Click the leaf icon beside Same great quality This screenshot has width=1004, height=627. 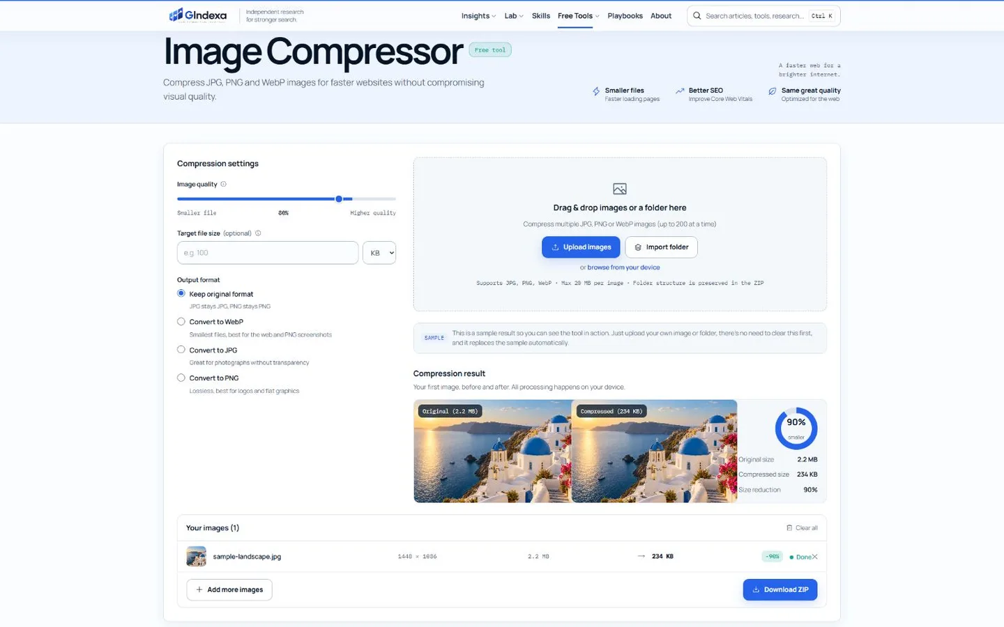pos(773,91)
